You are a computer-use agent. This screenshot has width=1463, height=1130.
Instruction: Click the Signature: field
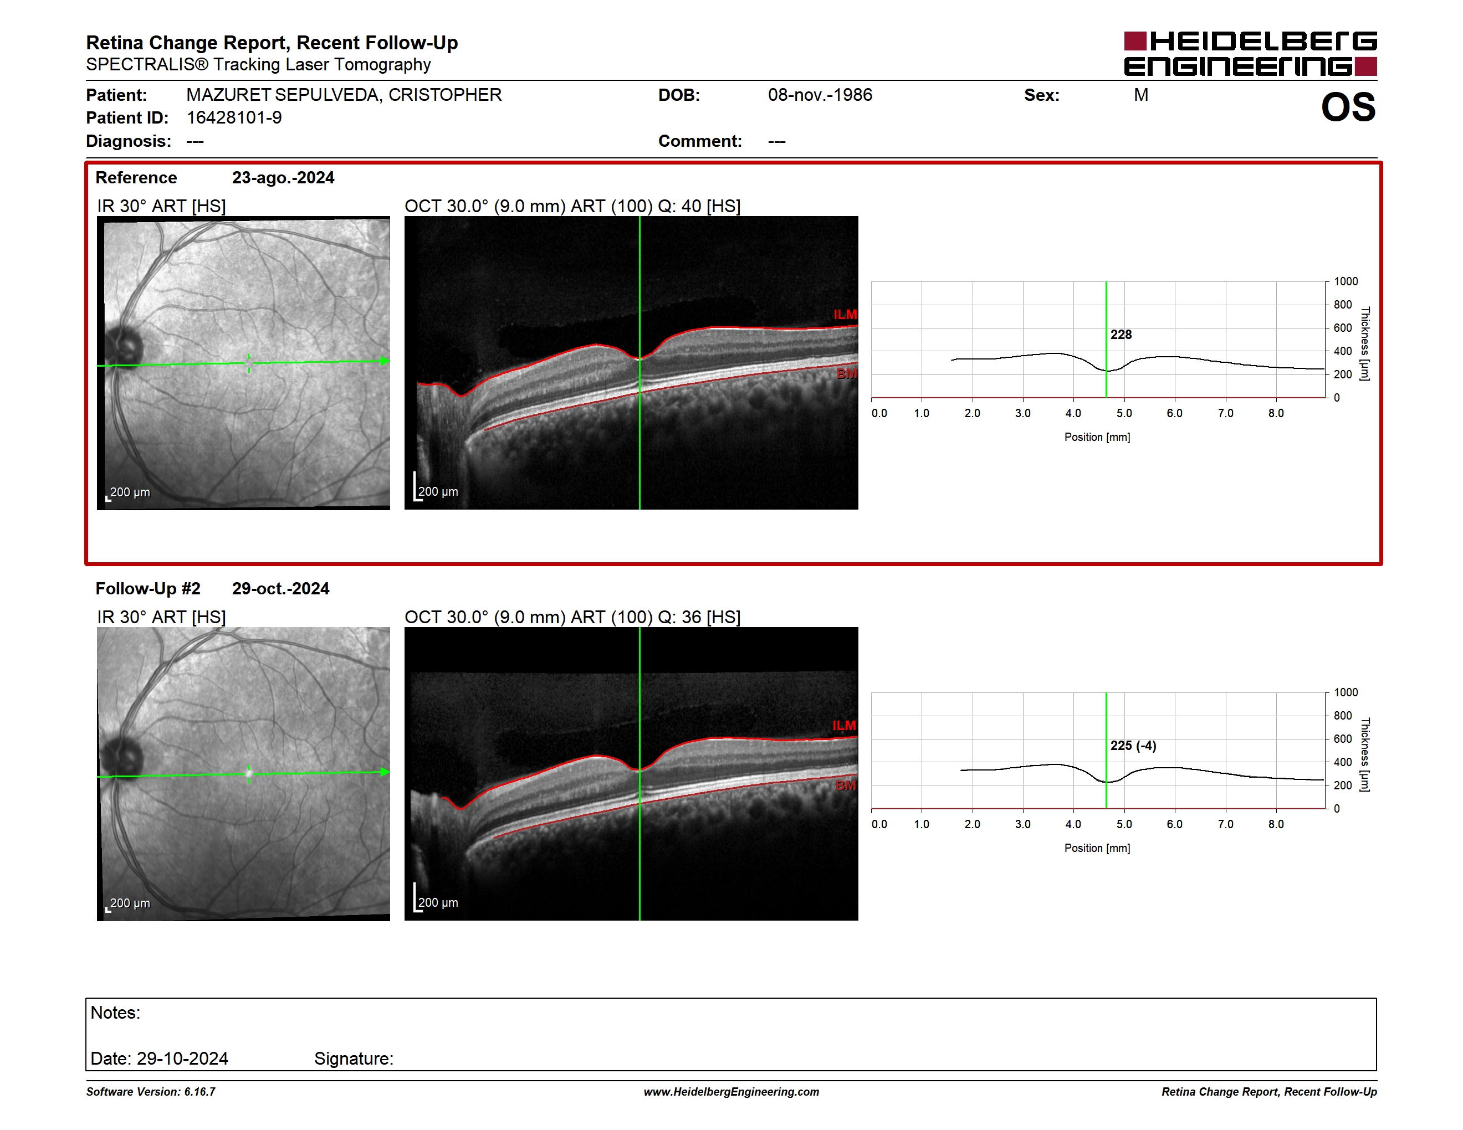tap(354, 1059)
